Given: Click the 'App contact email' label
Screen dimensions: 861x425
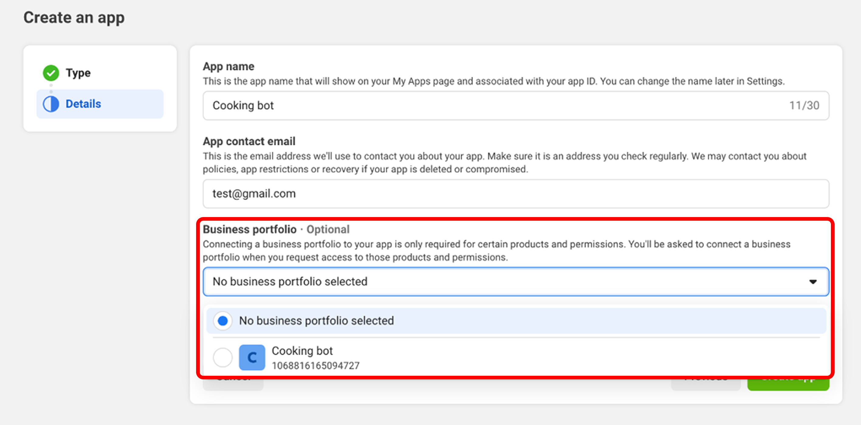Looking at the screenshot, I should tap(249, 141).
